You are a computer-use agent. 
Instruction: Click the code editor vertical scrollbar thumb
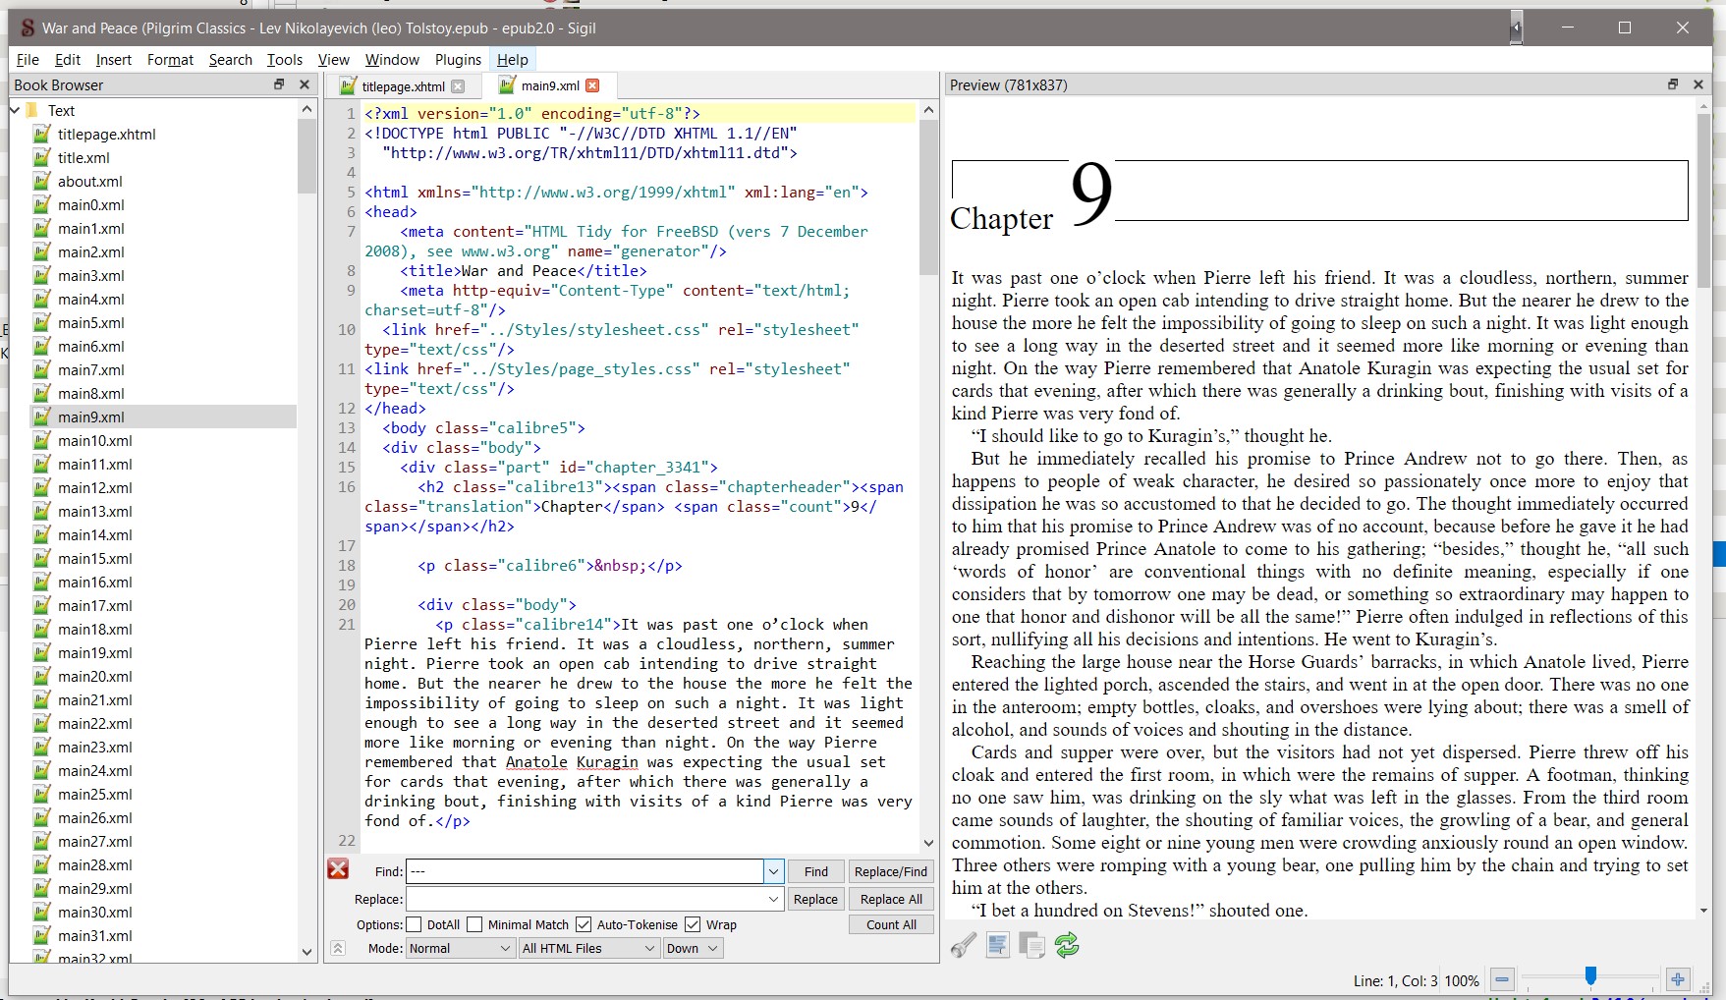point(928,196)
